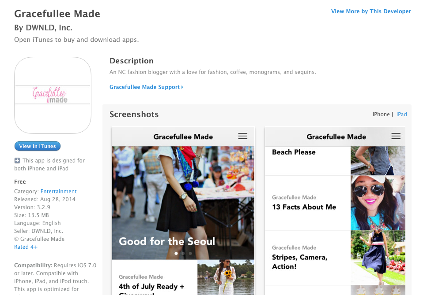Click the Gracefullee Made page heading

[x=57, y=14]
